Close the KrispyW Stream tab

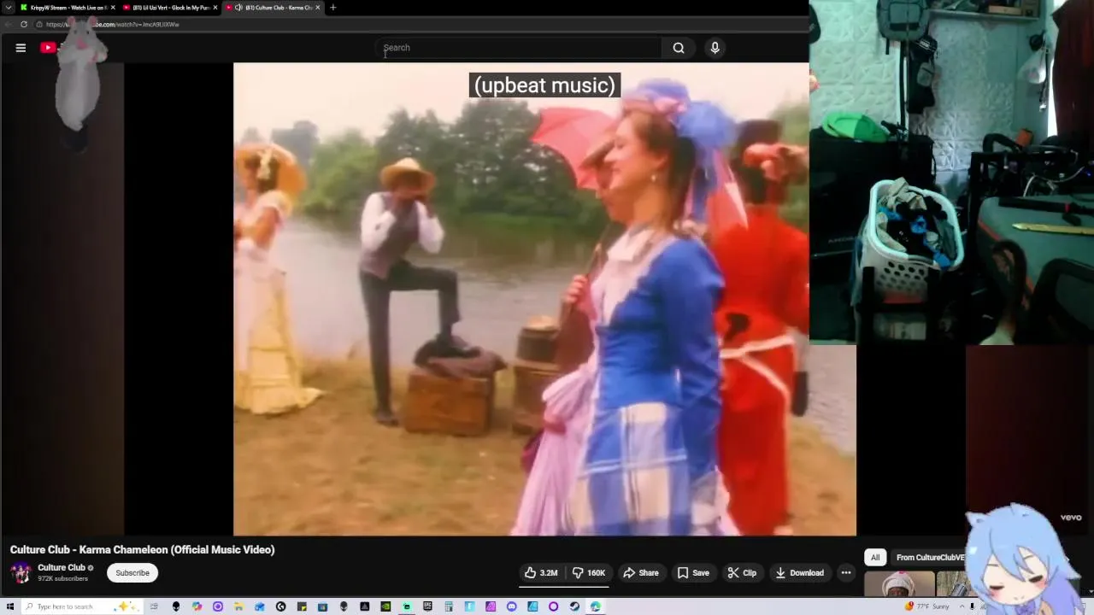click(x=112, y=8)
